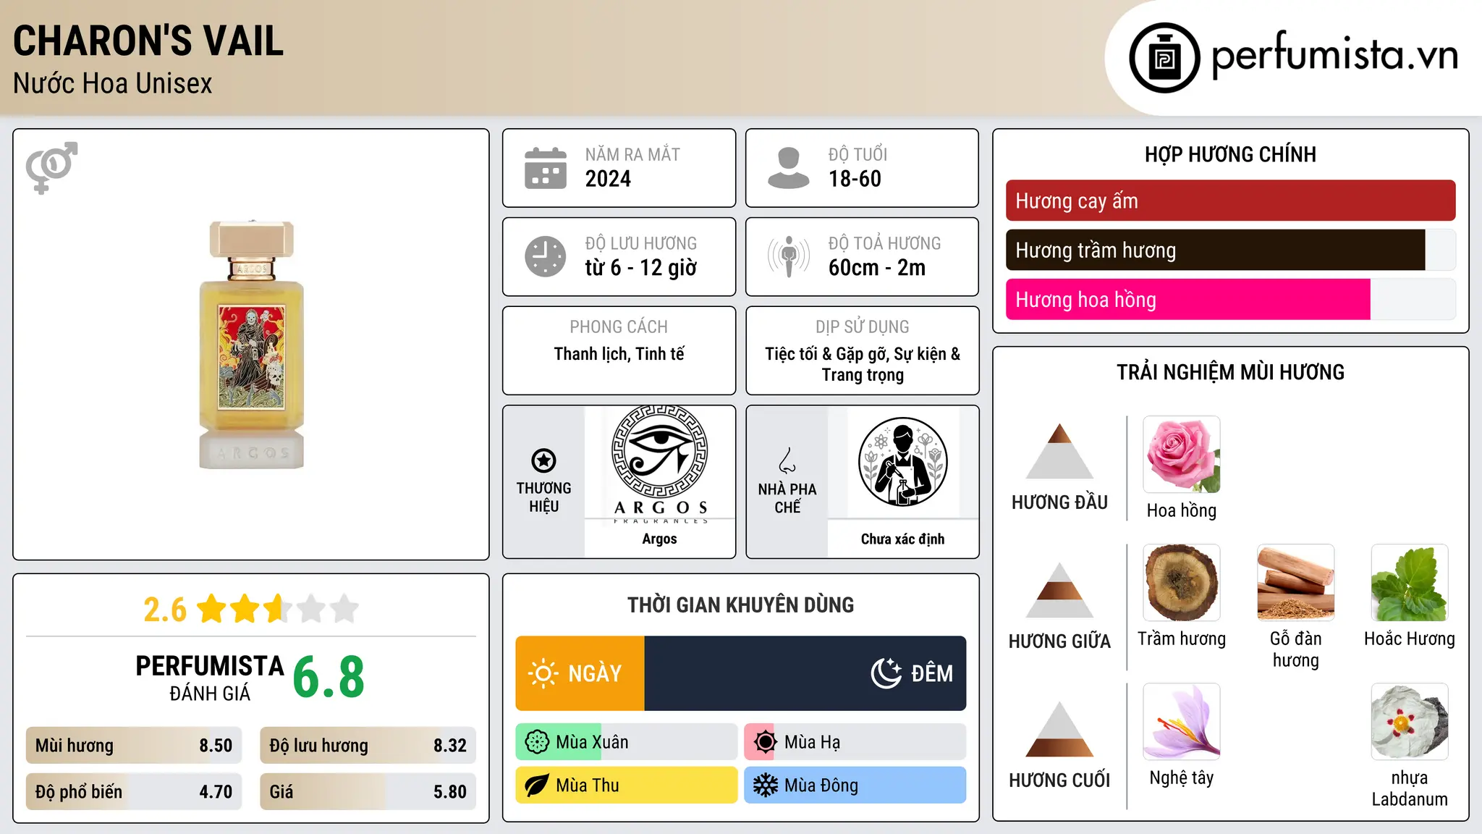
Task: Click the Mùa Xuân season bar
Action: click(x=626, y=742)
